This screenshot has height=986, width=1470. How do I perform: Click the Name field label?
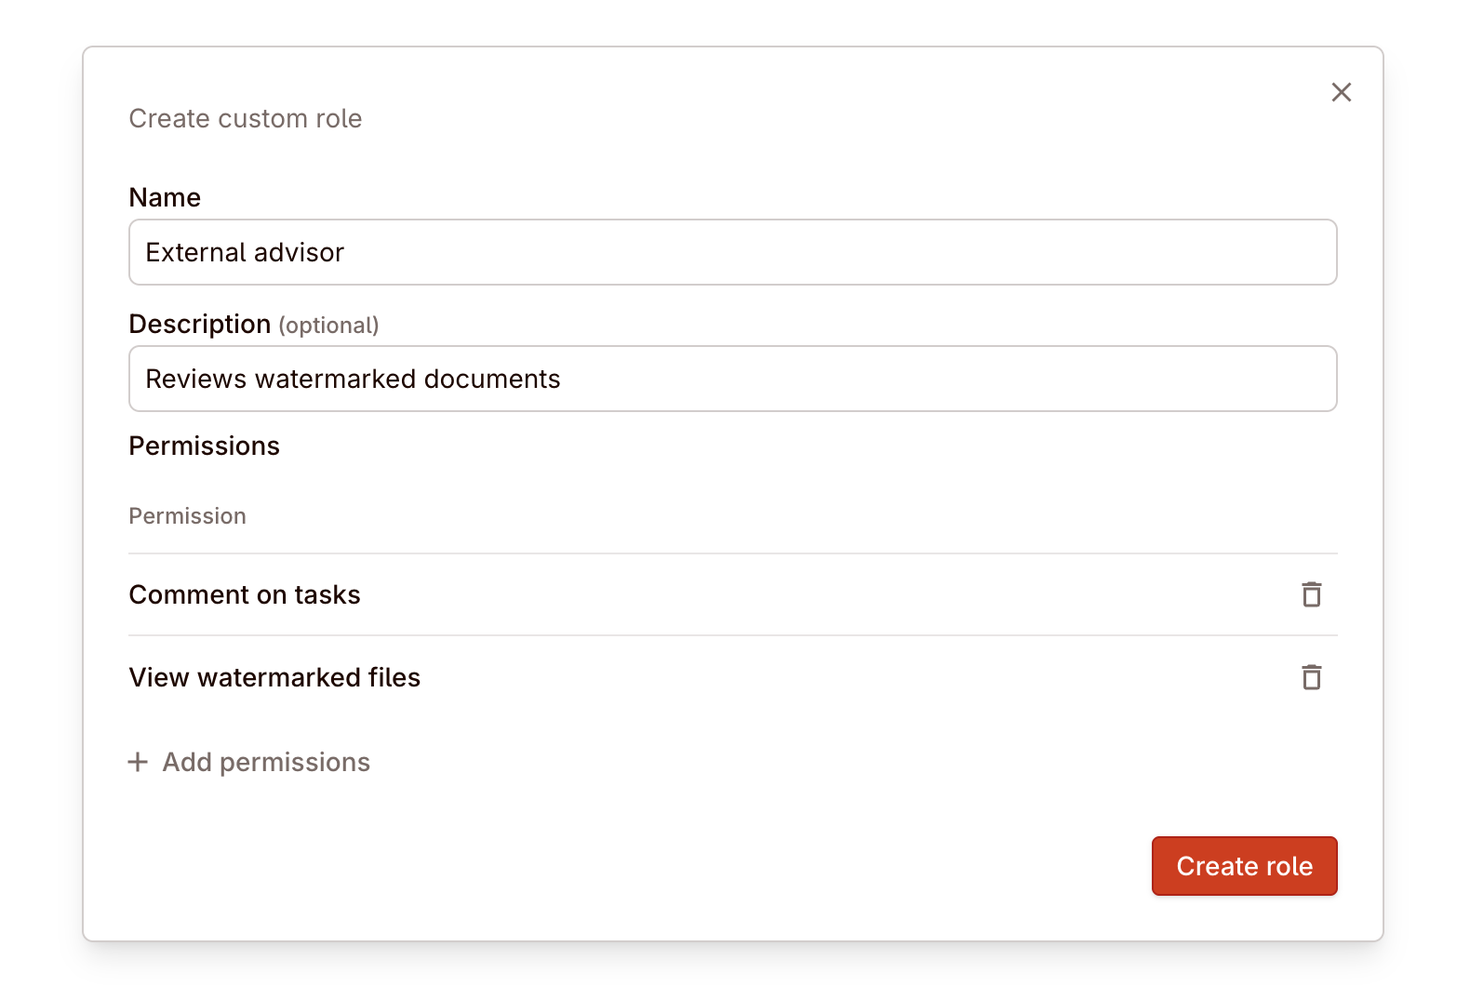pos(165,197)
